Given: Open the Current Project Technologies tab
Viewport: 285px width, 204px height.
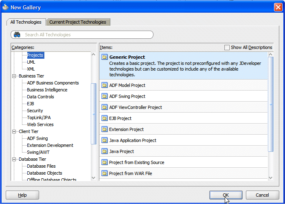Looking at the screenshot, I should 78,22.
